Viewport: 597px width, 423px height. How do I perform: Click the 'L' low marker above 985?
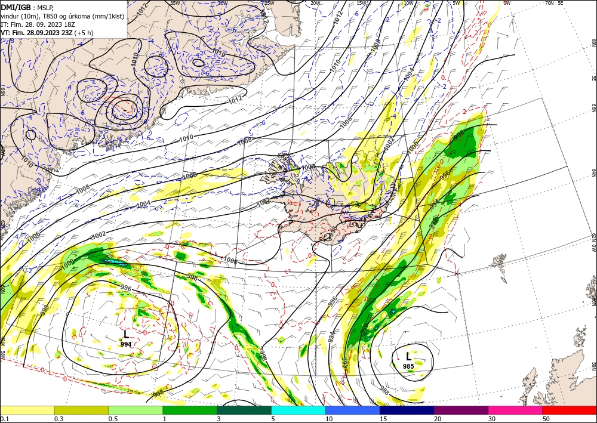click(408, 357)
